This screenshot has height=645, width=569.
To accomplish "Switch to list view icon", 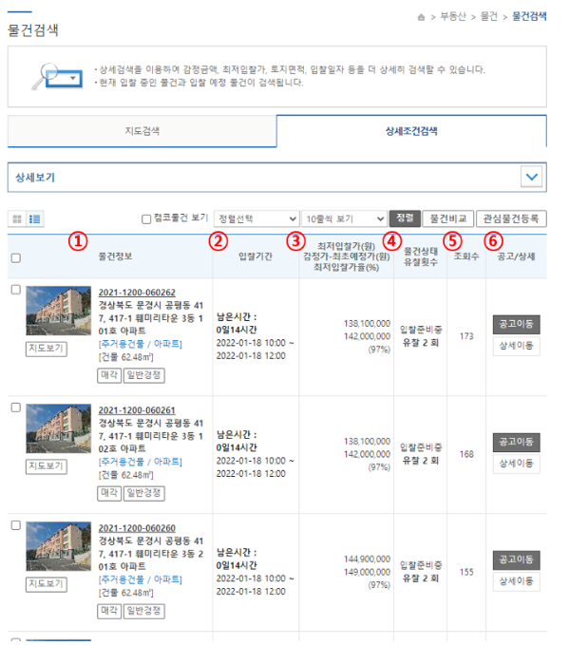I will [35, 218].
